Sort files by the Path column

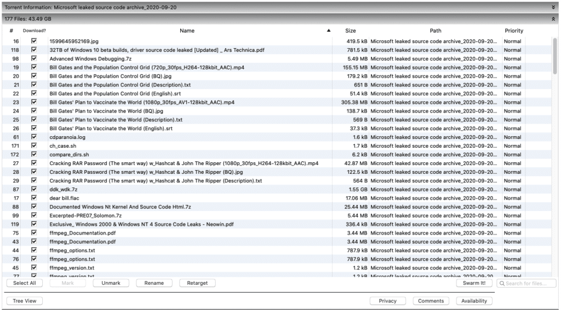[x=436, y=31]
